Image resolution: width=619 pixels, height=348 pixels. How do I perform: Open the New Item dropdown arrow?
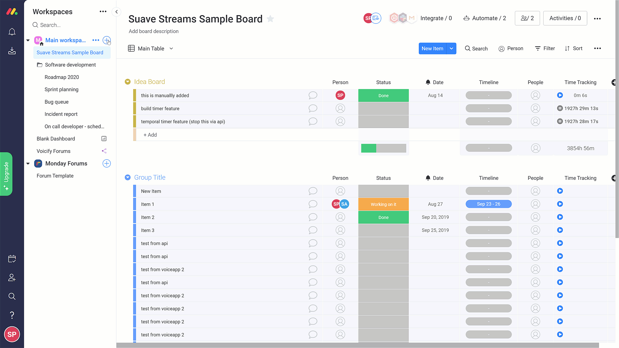click(451, 48)
